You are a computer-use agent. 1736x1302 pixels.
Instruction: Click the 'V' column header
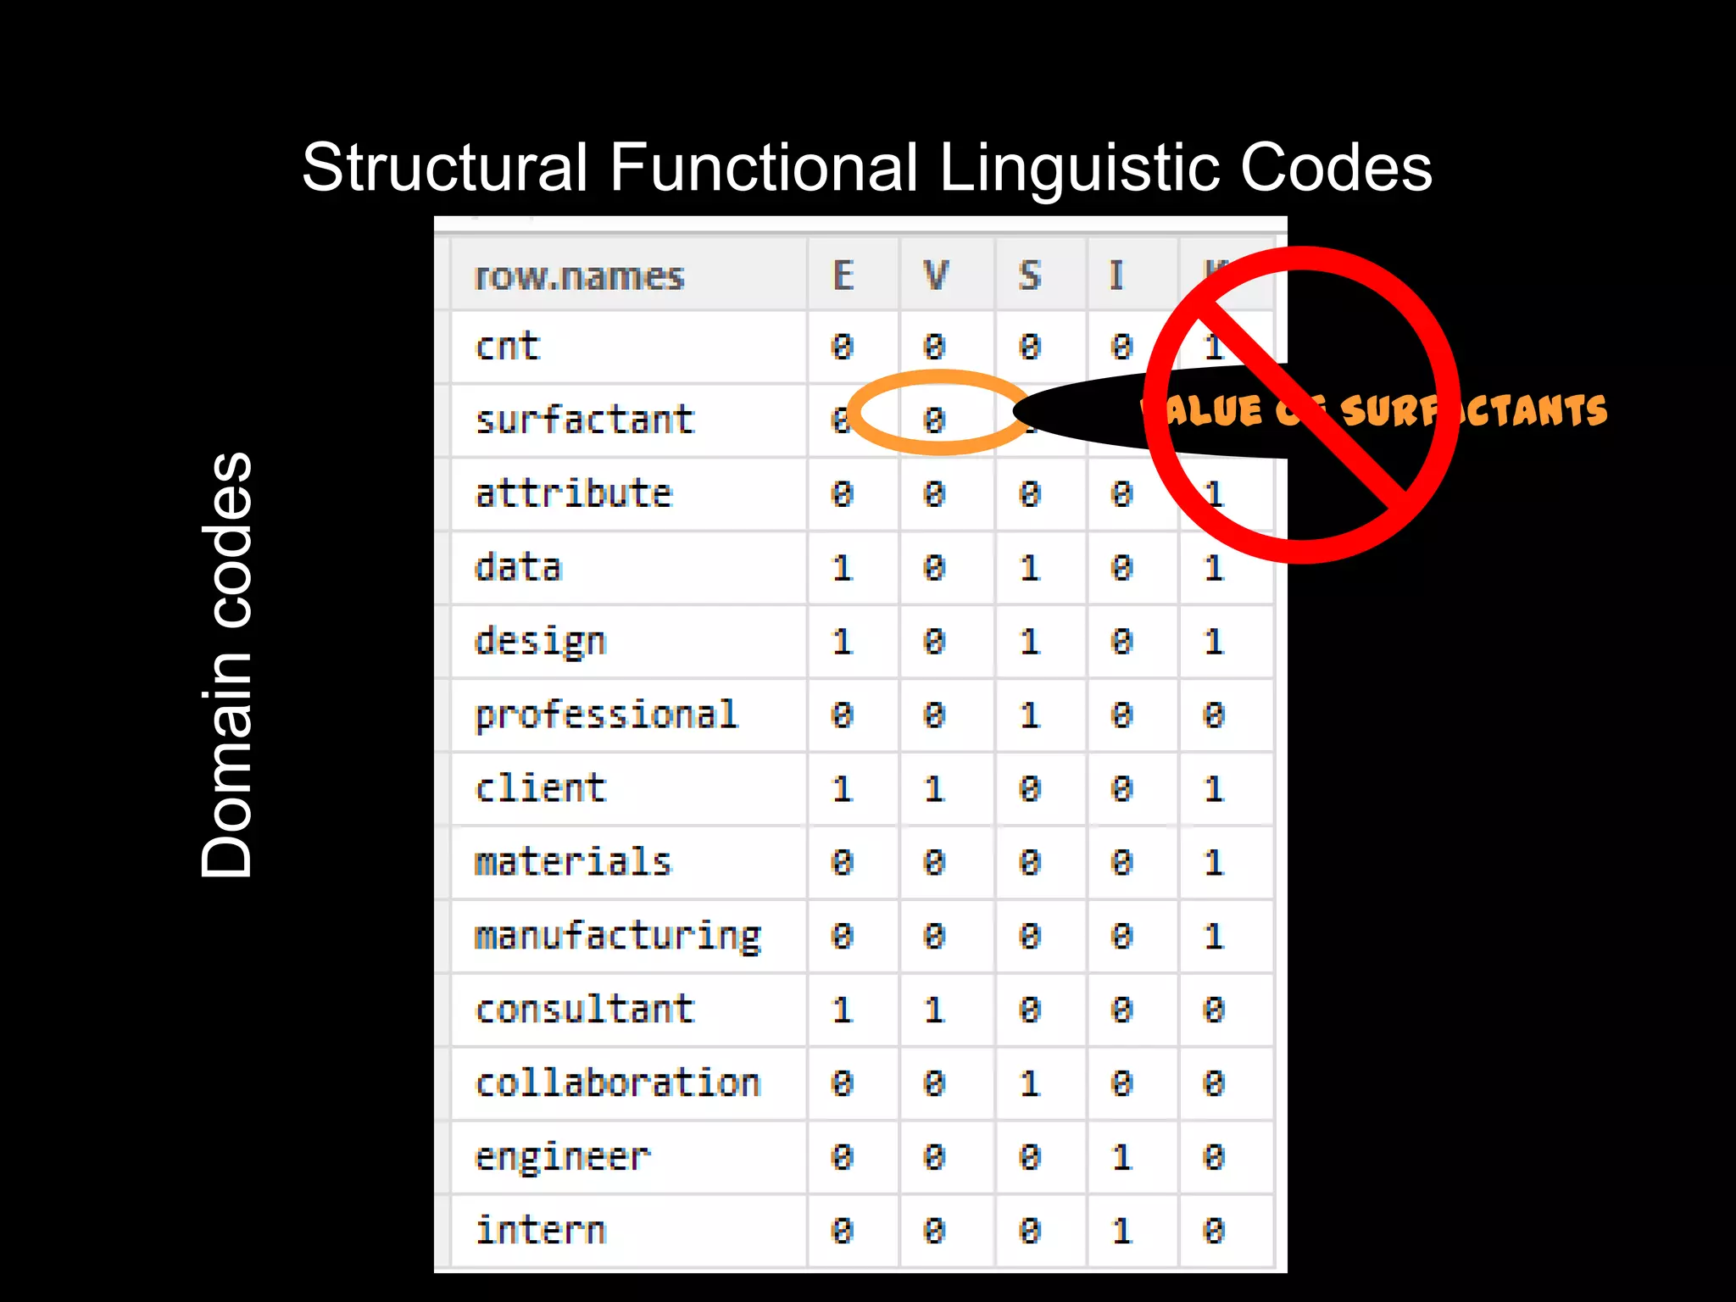935,275
